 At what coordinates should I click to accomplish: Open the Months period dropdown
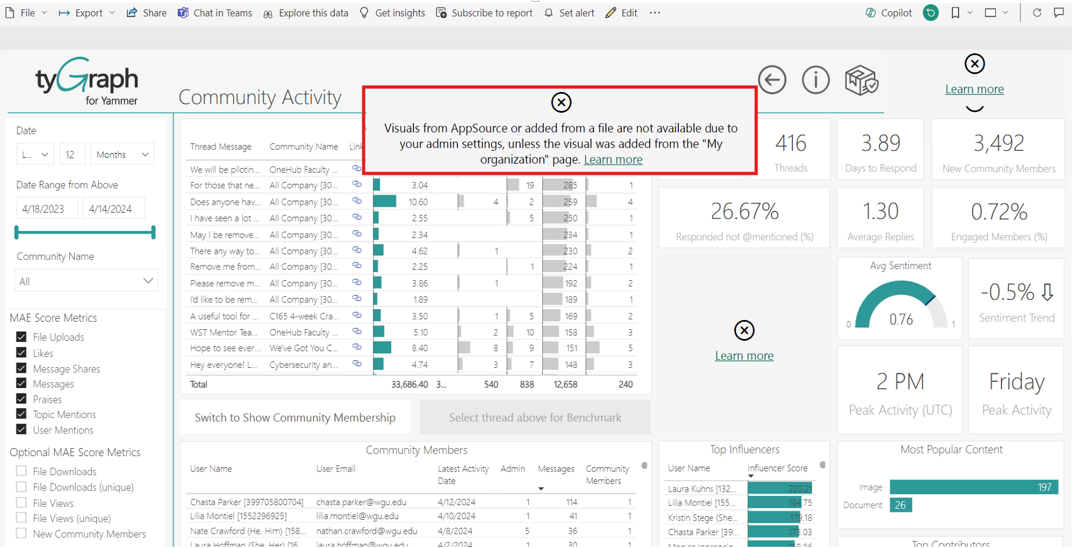click(x=122, y=154)
